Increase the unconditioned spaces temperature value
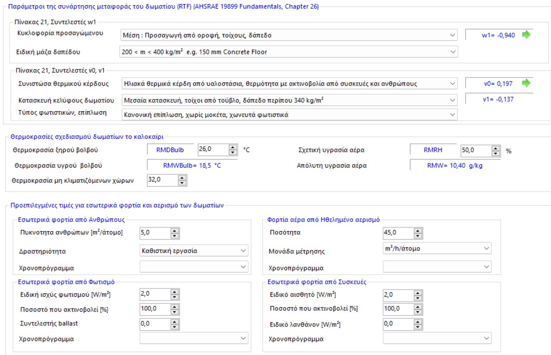This screenshot has width=551, height=355. click(182, 178)
